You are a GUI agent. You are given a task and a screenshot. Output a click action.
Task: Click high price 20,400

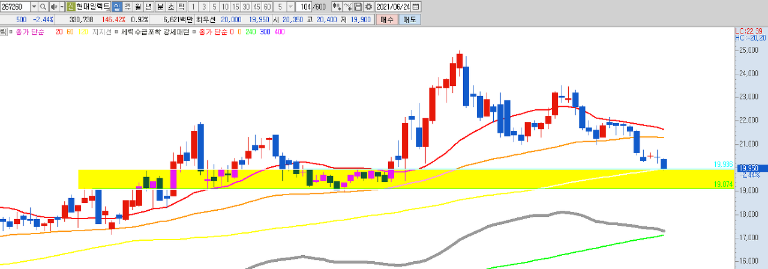pyautogui.click(x=327, y=20)
